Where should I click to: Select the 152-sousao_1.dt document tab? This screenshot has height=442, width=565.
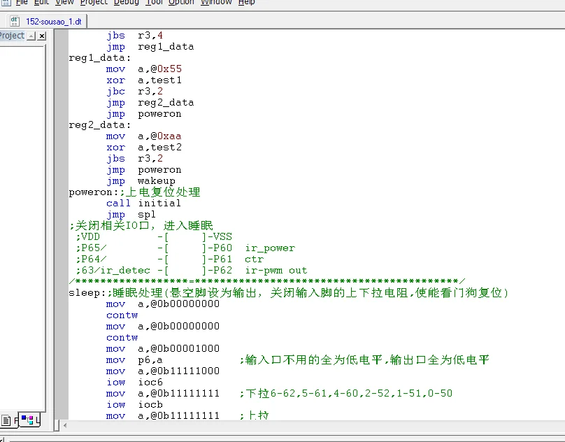click(53, 22)
